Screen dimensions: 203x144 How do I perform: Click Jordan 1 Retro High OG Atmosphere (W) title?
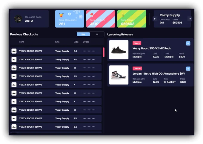[159, 74]
